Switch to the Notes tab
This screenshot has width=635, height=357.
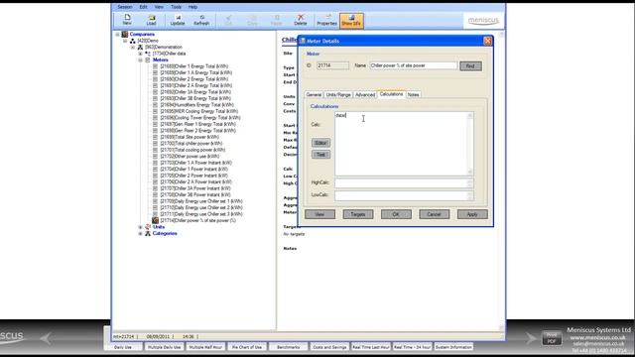click(x=413, y=95)
